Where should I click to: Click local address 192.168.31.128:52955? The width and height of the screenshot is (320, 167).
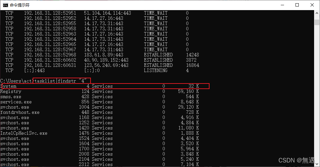coord(50,23)
